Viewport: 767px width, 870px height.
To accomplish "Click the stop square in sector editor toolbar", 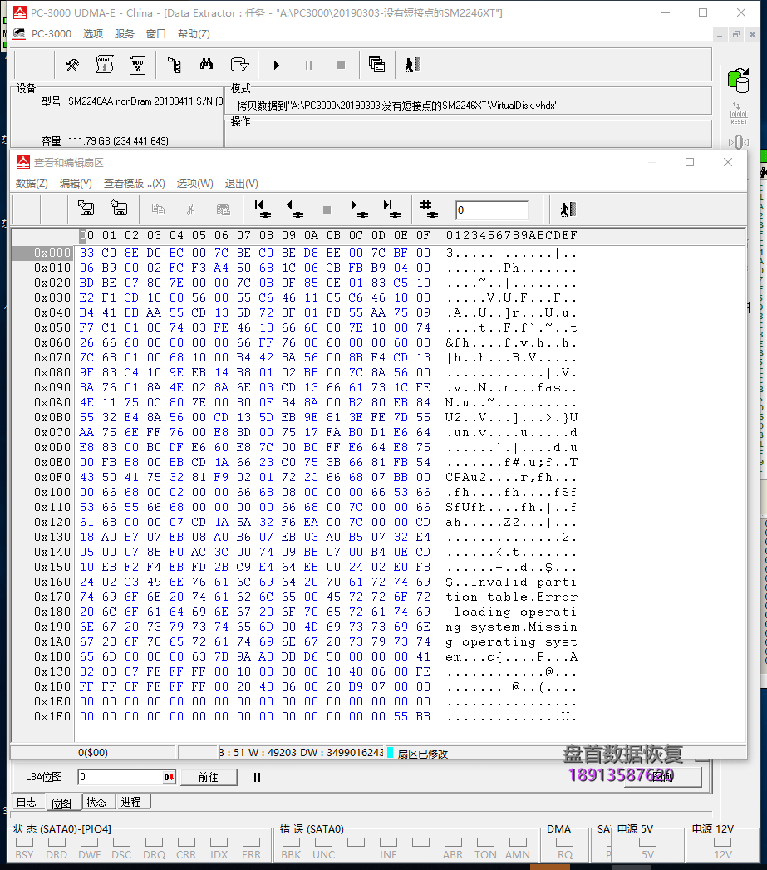I will (327, 209).
